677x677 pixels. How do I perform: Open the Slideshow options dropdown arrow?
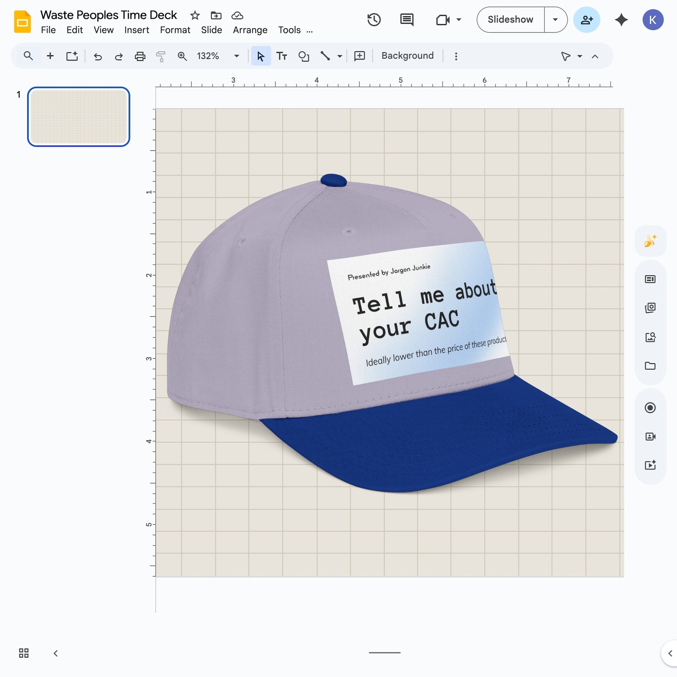555,19
